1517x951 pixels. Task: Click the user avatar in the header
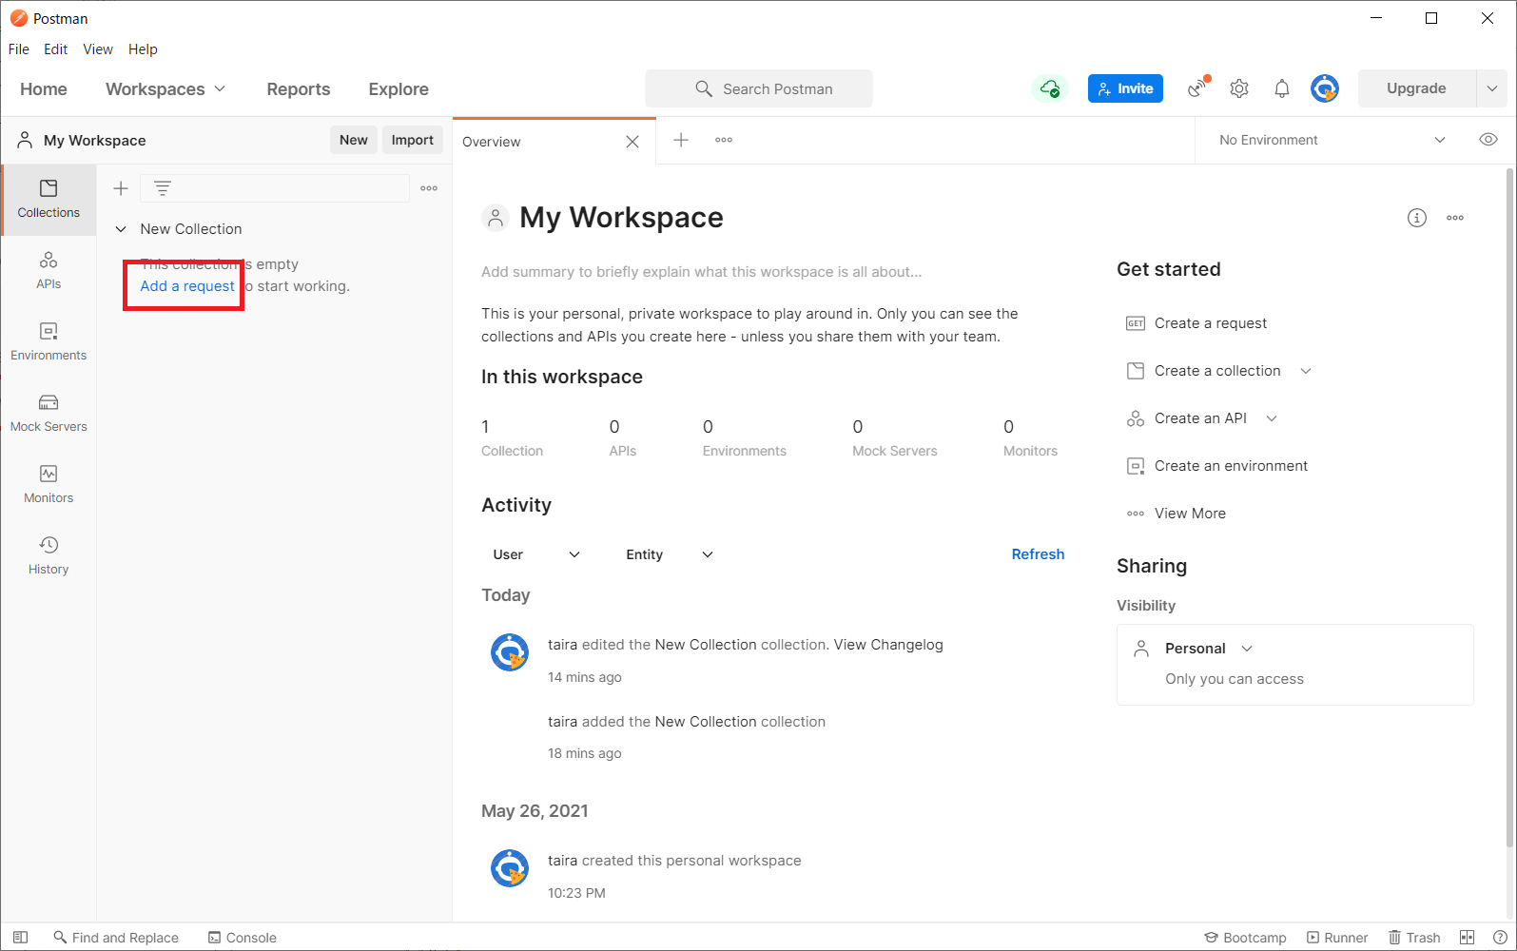click(x=1325, y=88)
